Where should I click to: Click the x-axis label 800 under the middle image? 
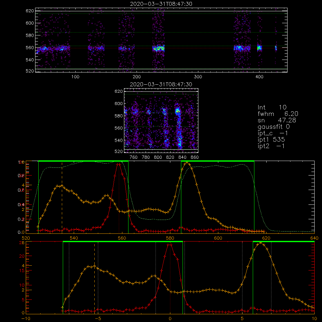(158, 157)
